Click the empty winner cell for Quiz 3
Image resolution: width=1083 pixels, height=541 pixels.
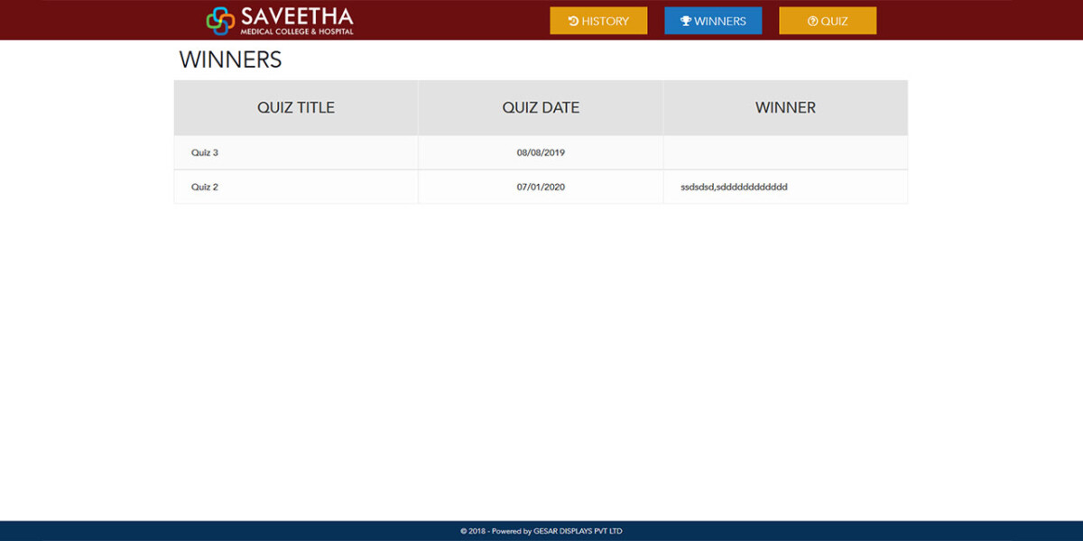[x=785, y=152]
